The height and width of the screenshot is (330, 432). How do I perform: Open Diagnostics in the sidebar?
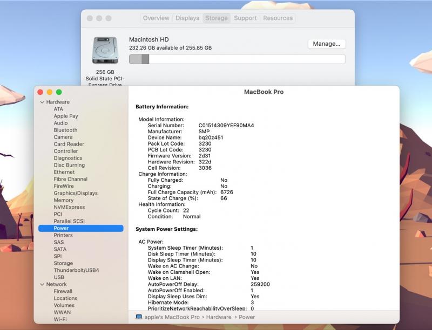[68, 158]
